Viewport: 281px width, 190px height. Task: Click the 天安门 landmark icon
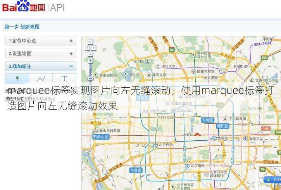pos(197,134)
